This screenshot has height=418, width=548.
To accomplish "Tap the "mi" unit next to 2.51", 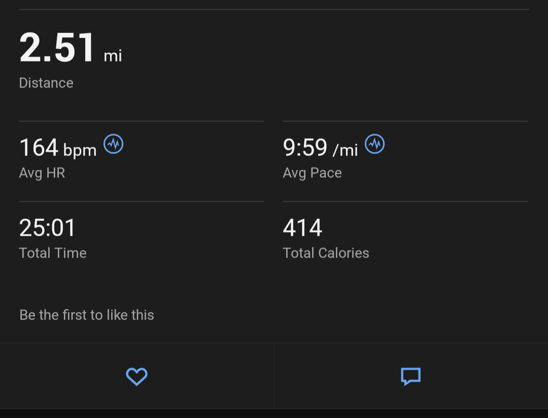I will 113,55.
